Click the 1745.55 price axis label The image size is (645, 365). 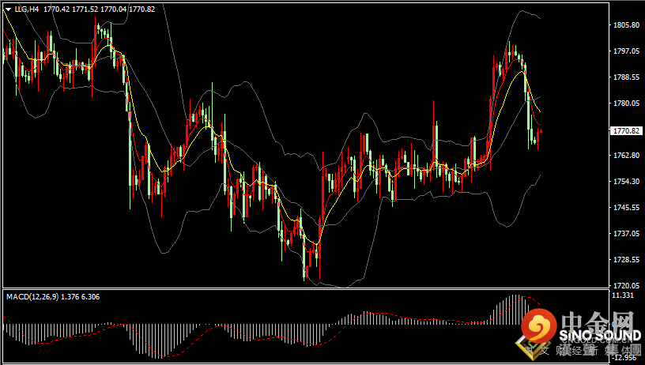[x=626, y=208]
